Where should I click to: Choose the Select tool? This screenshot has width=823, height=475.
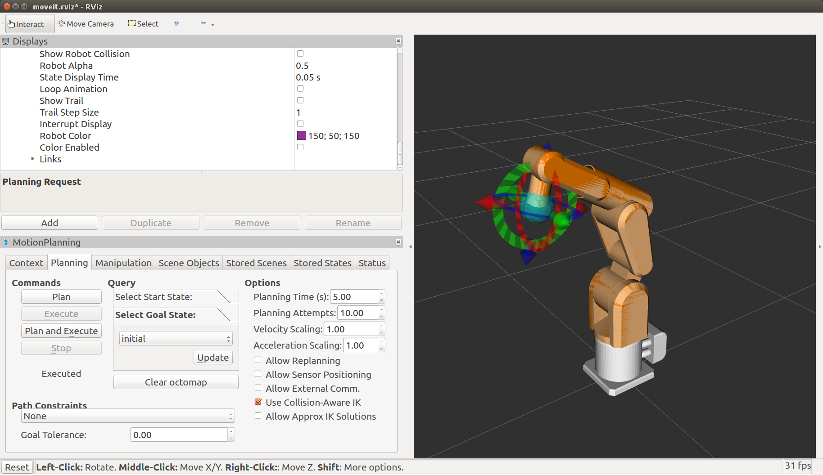click(x=143, y=24)
